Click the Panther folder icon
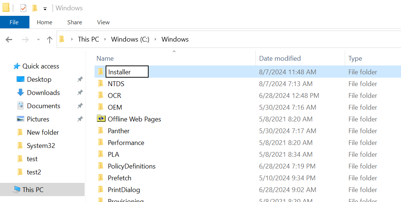Image resolution: width=401 pixels, height=202 pixels. (101, 130)
